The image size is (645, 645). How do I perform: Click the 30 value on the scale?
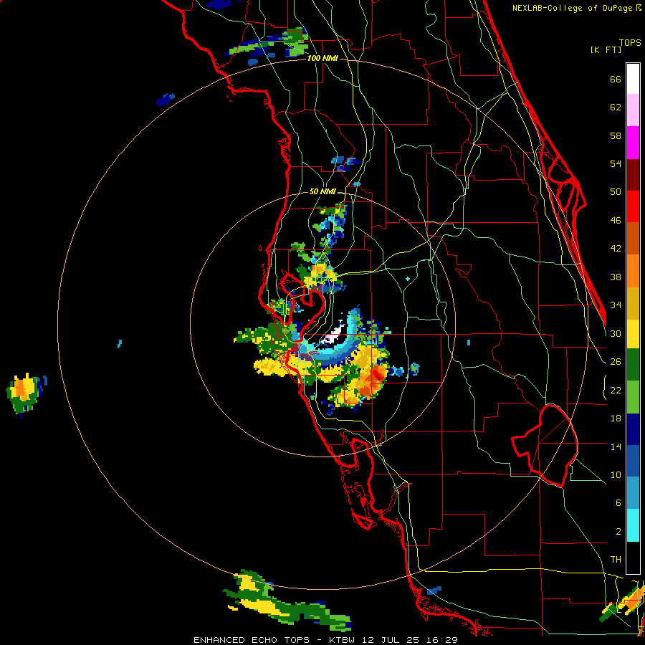coord(616,333)
